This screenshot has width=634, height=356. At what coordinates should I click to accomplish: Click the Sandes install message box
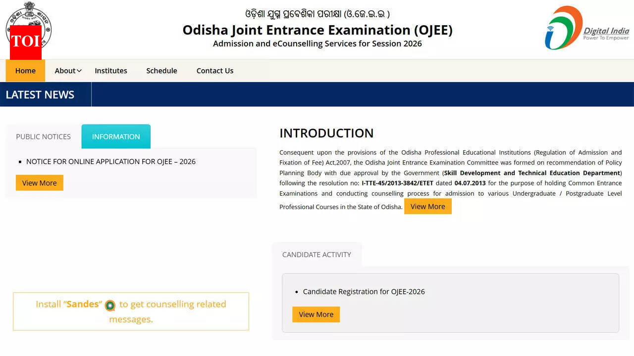131,311
